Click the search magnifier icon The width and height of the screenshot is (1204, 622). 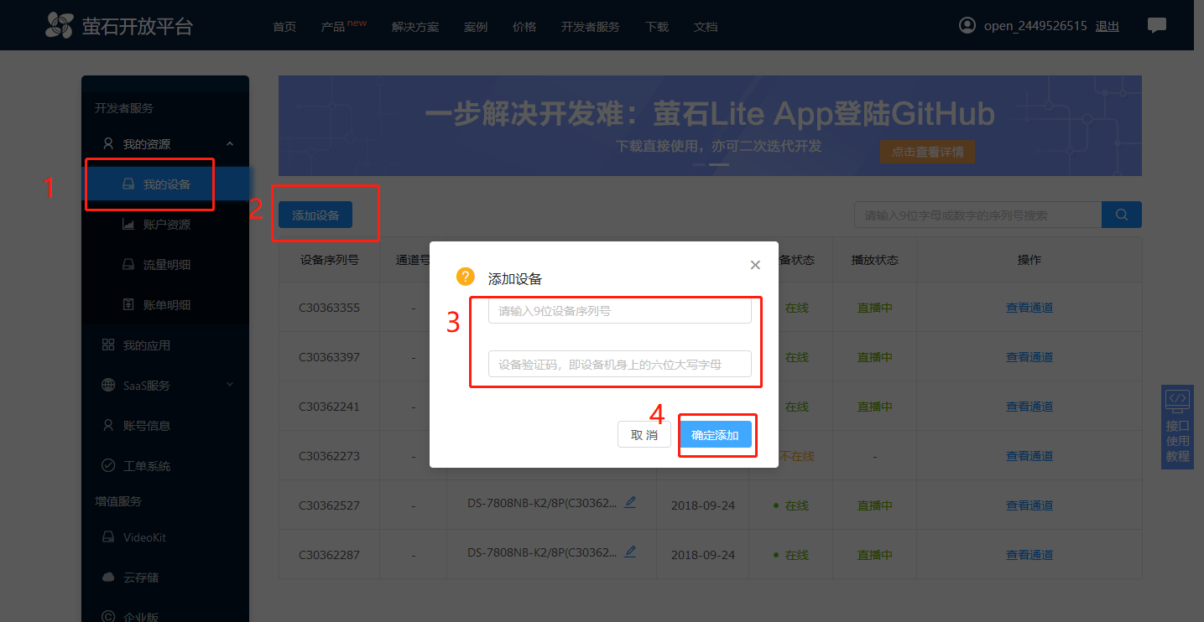[1122, 214]
